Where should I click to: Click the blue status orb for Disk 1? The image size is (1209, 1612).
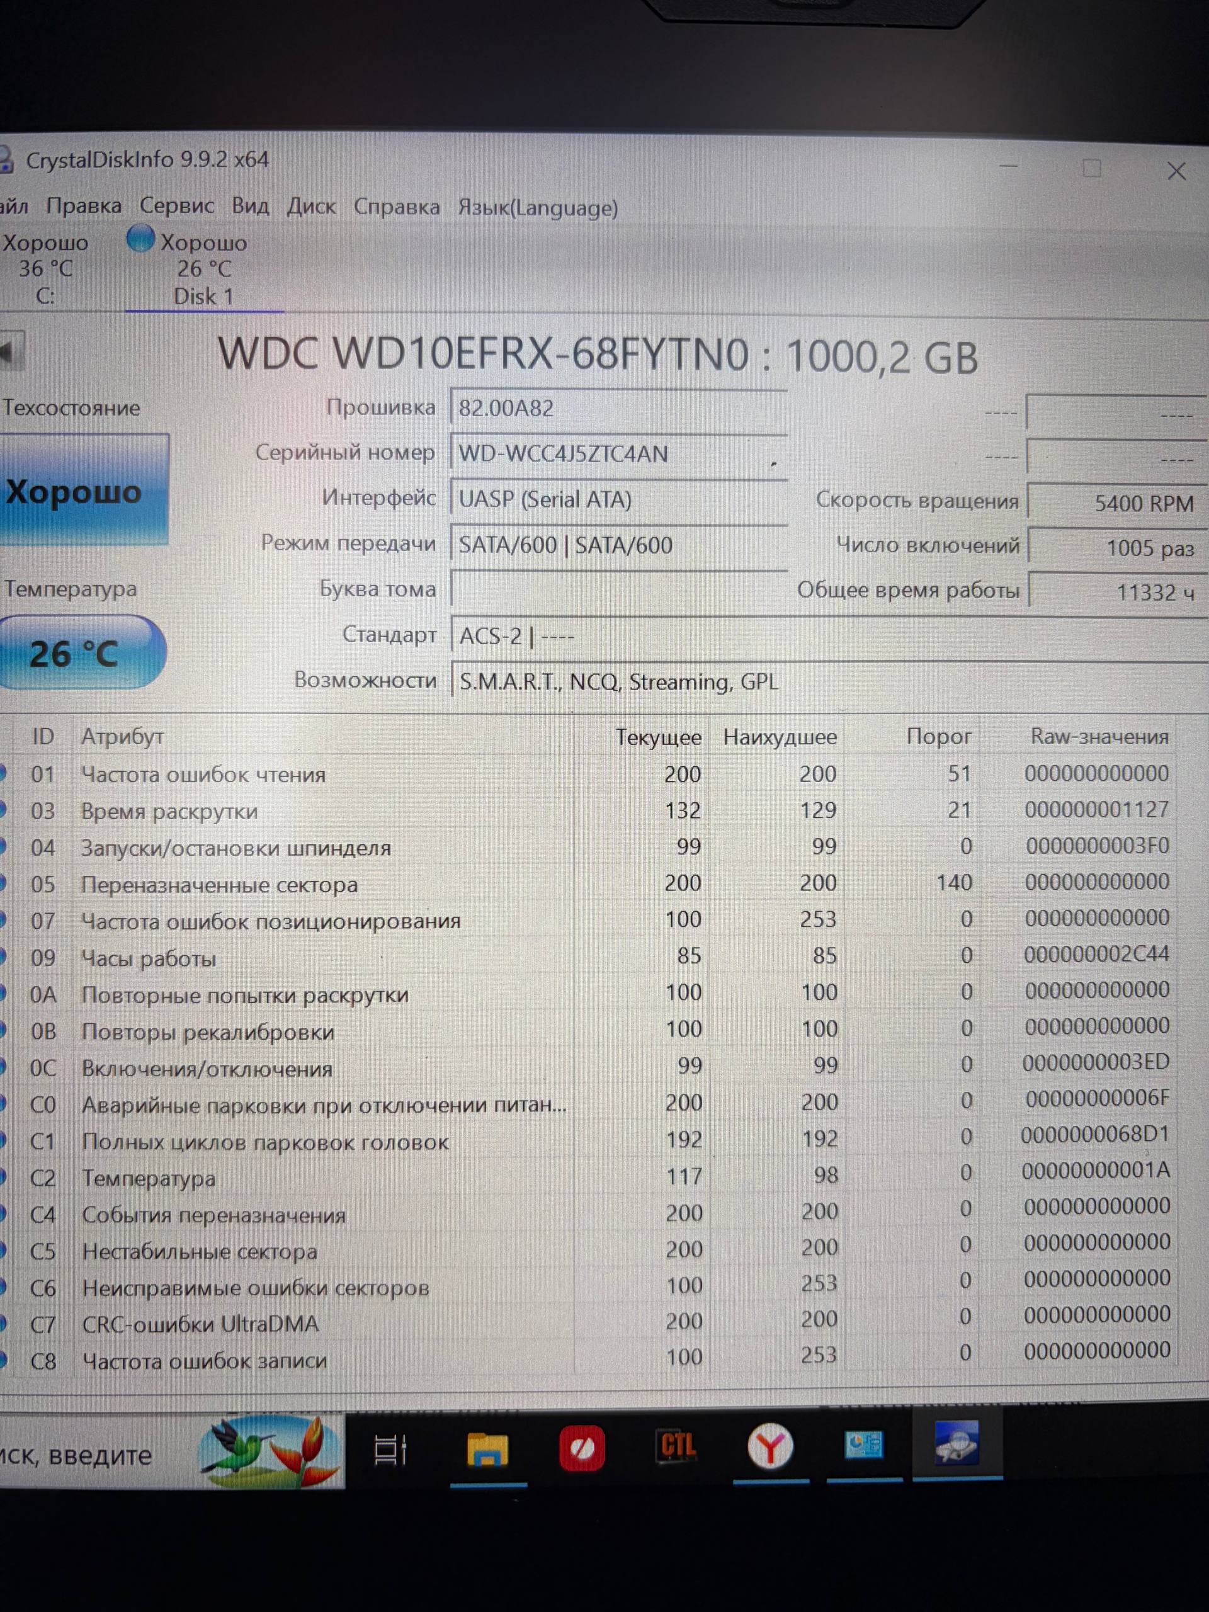click(x=140, y=238)
